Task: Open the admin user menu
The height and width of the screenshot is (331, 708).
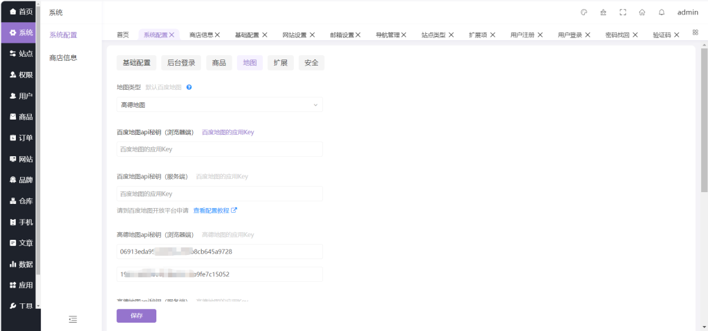Action: [688, 12]
